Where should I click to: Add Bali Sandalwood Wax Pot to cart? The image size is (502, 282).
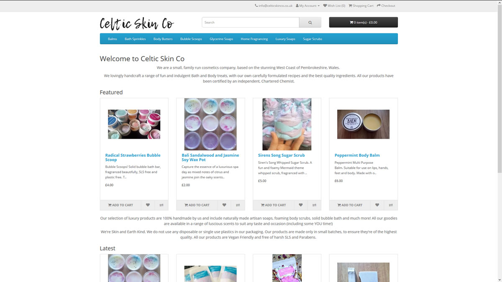coord(197,205)
